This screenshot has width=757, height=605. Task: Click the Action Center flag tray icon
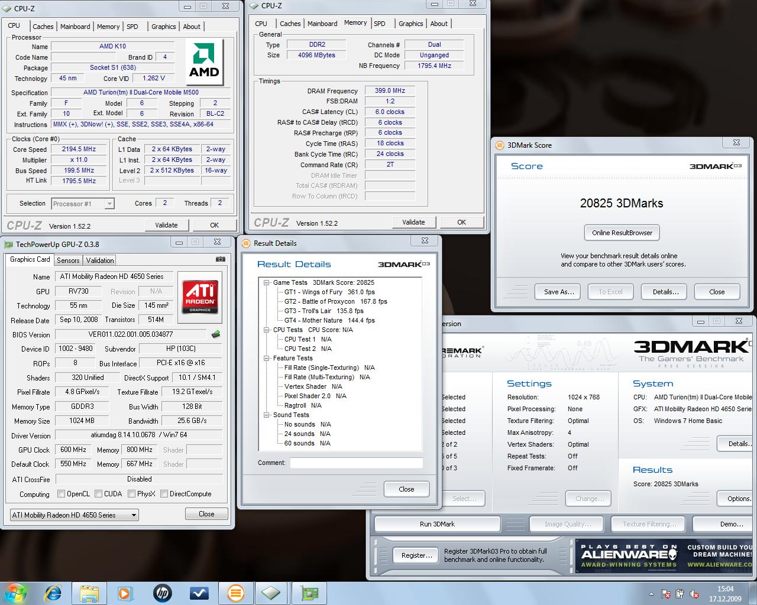point(667,594)
